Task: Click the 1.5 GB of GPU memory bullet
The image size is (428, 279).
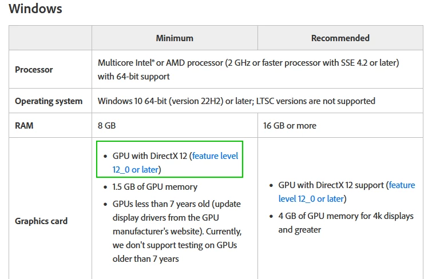Action: [154, 187]
